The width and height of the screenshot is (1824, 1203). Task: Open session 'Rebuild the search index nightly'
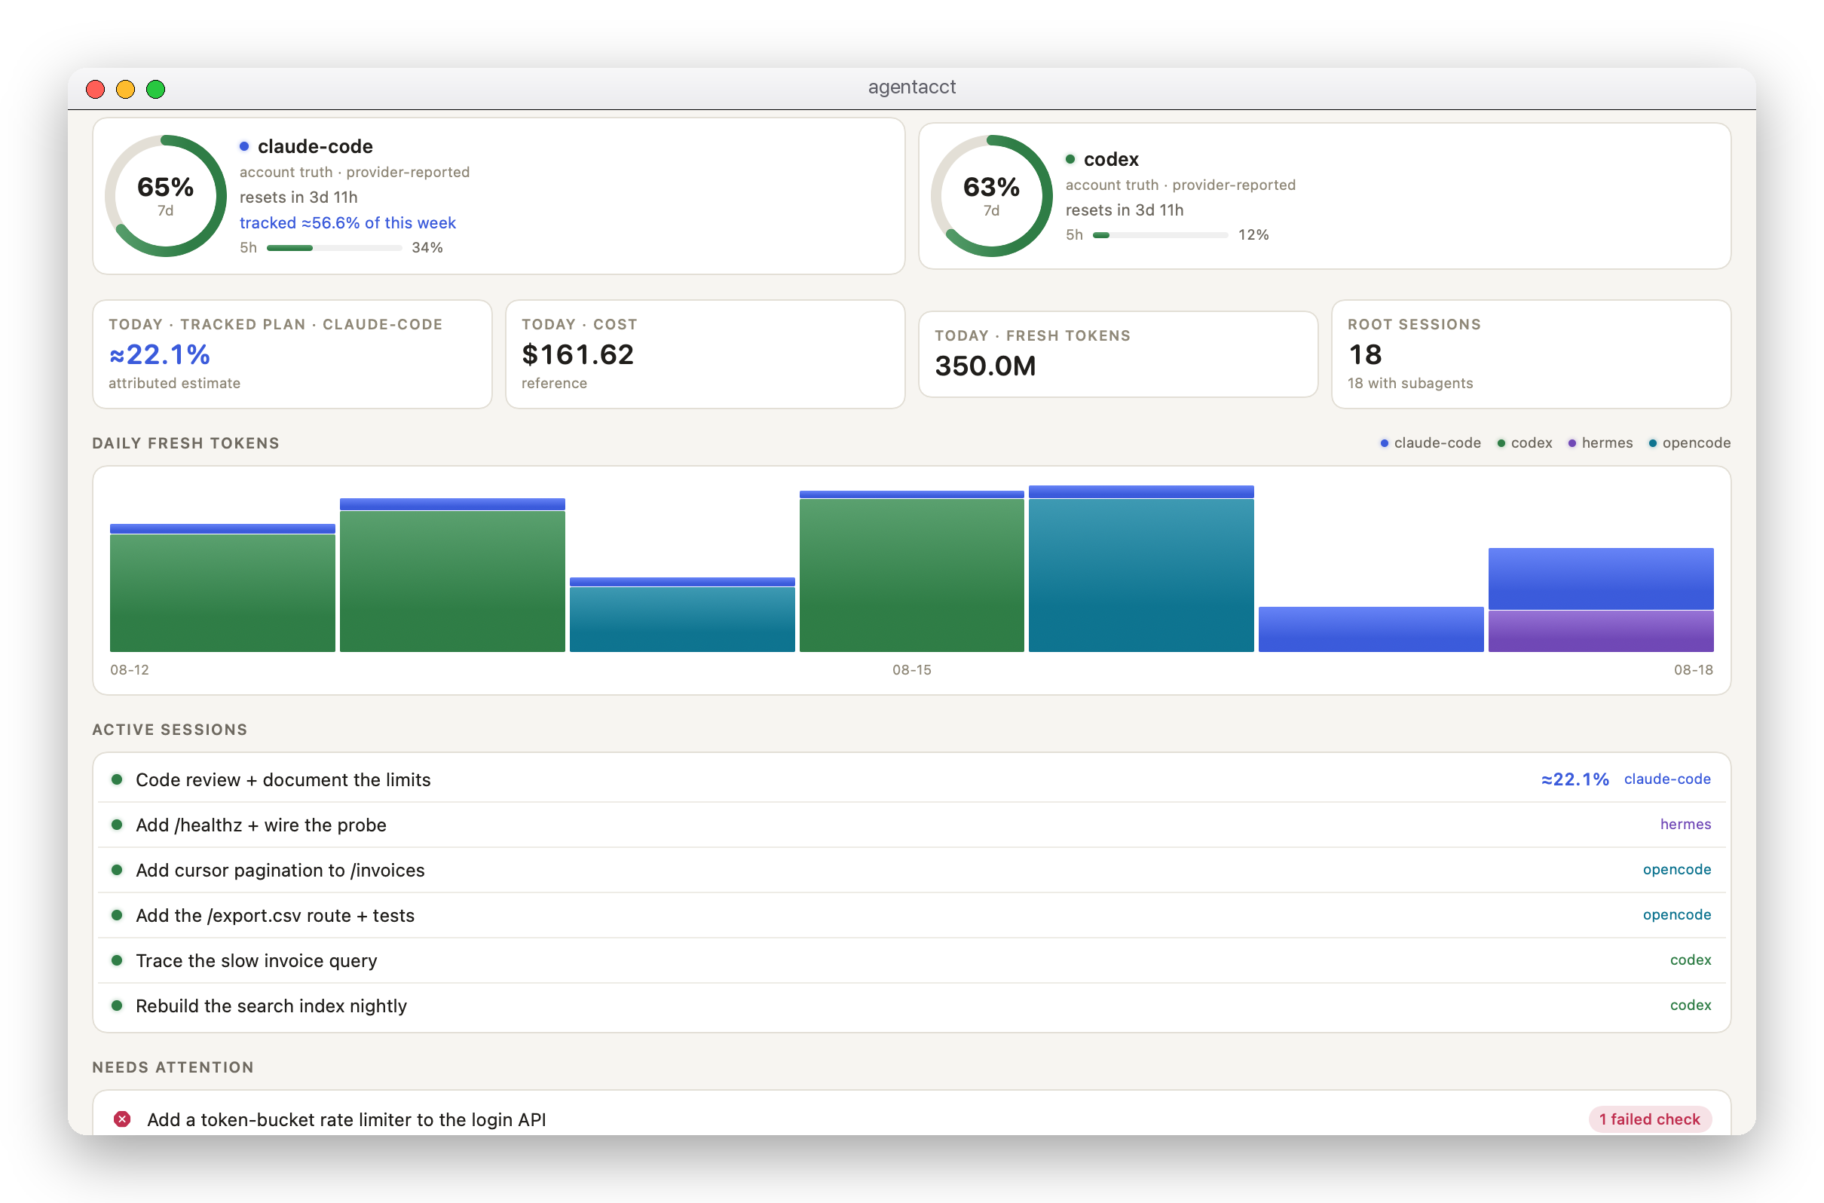tap(911, 1006)
